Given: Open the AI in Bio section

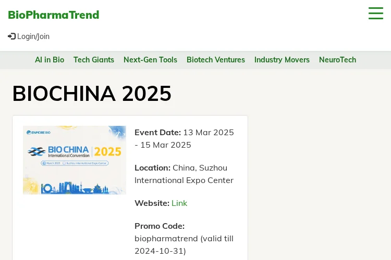Looking at the screenshot, I should pyautogui.click(x=50, y=60).
